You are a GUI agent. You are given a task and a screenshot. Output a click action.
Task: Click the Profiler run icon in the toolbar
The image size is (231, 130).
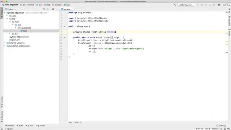point(210,5)
